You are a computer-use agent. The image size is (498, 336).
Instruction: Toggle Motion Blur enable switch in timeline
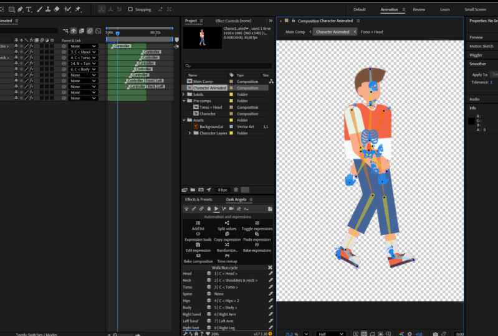90,30
